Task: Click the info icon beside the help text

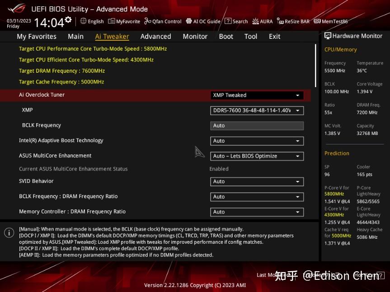Action: coord(9,233)
